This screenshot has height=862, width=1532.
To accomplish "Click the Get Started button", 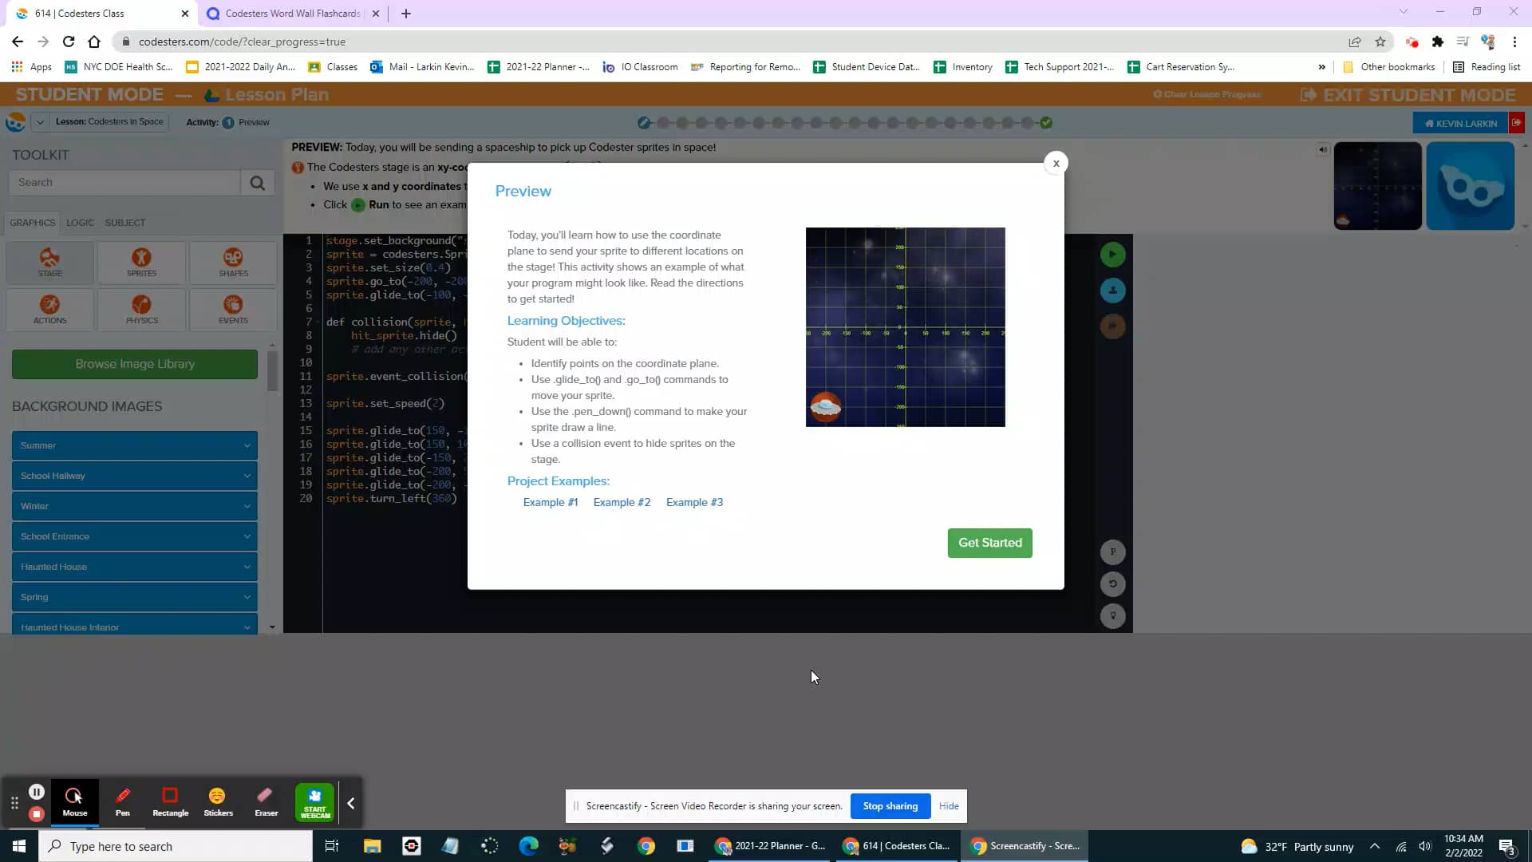I will click(x=989, y=543).
